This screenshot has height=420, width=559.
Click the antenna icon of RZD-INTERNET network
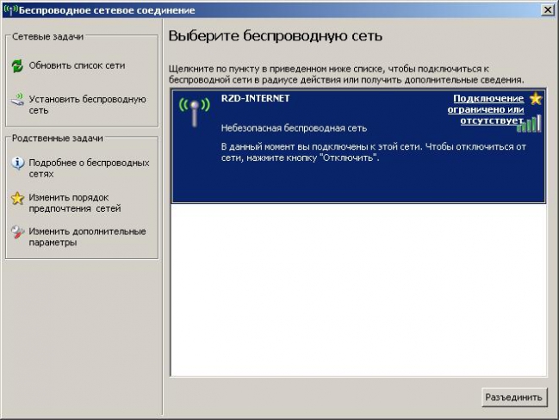195,112
